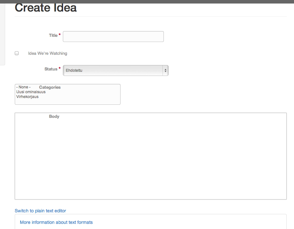
Task: Select '- None -' in the Categories list
Action: pos(23,87)
